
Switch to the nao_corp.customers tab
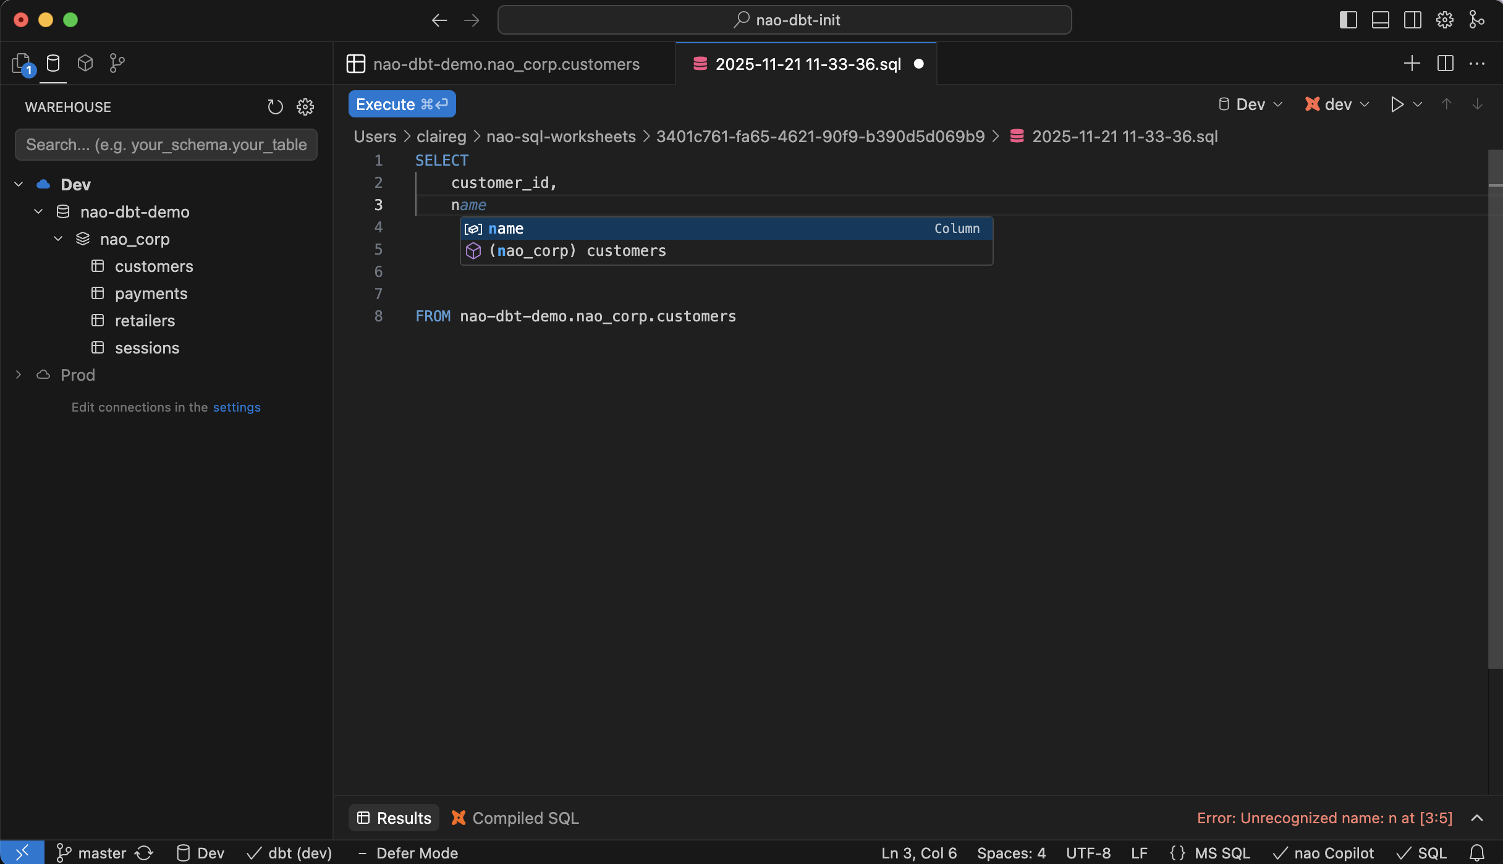pyautogui.click(x=506, y=64)
